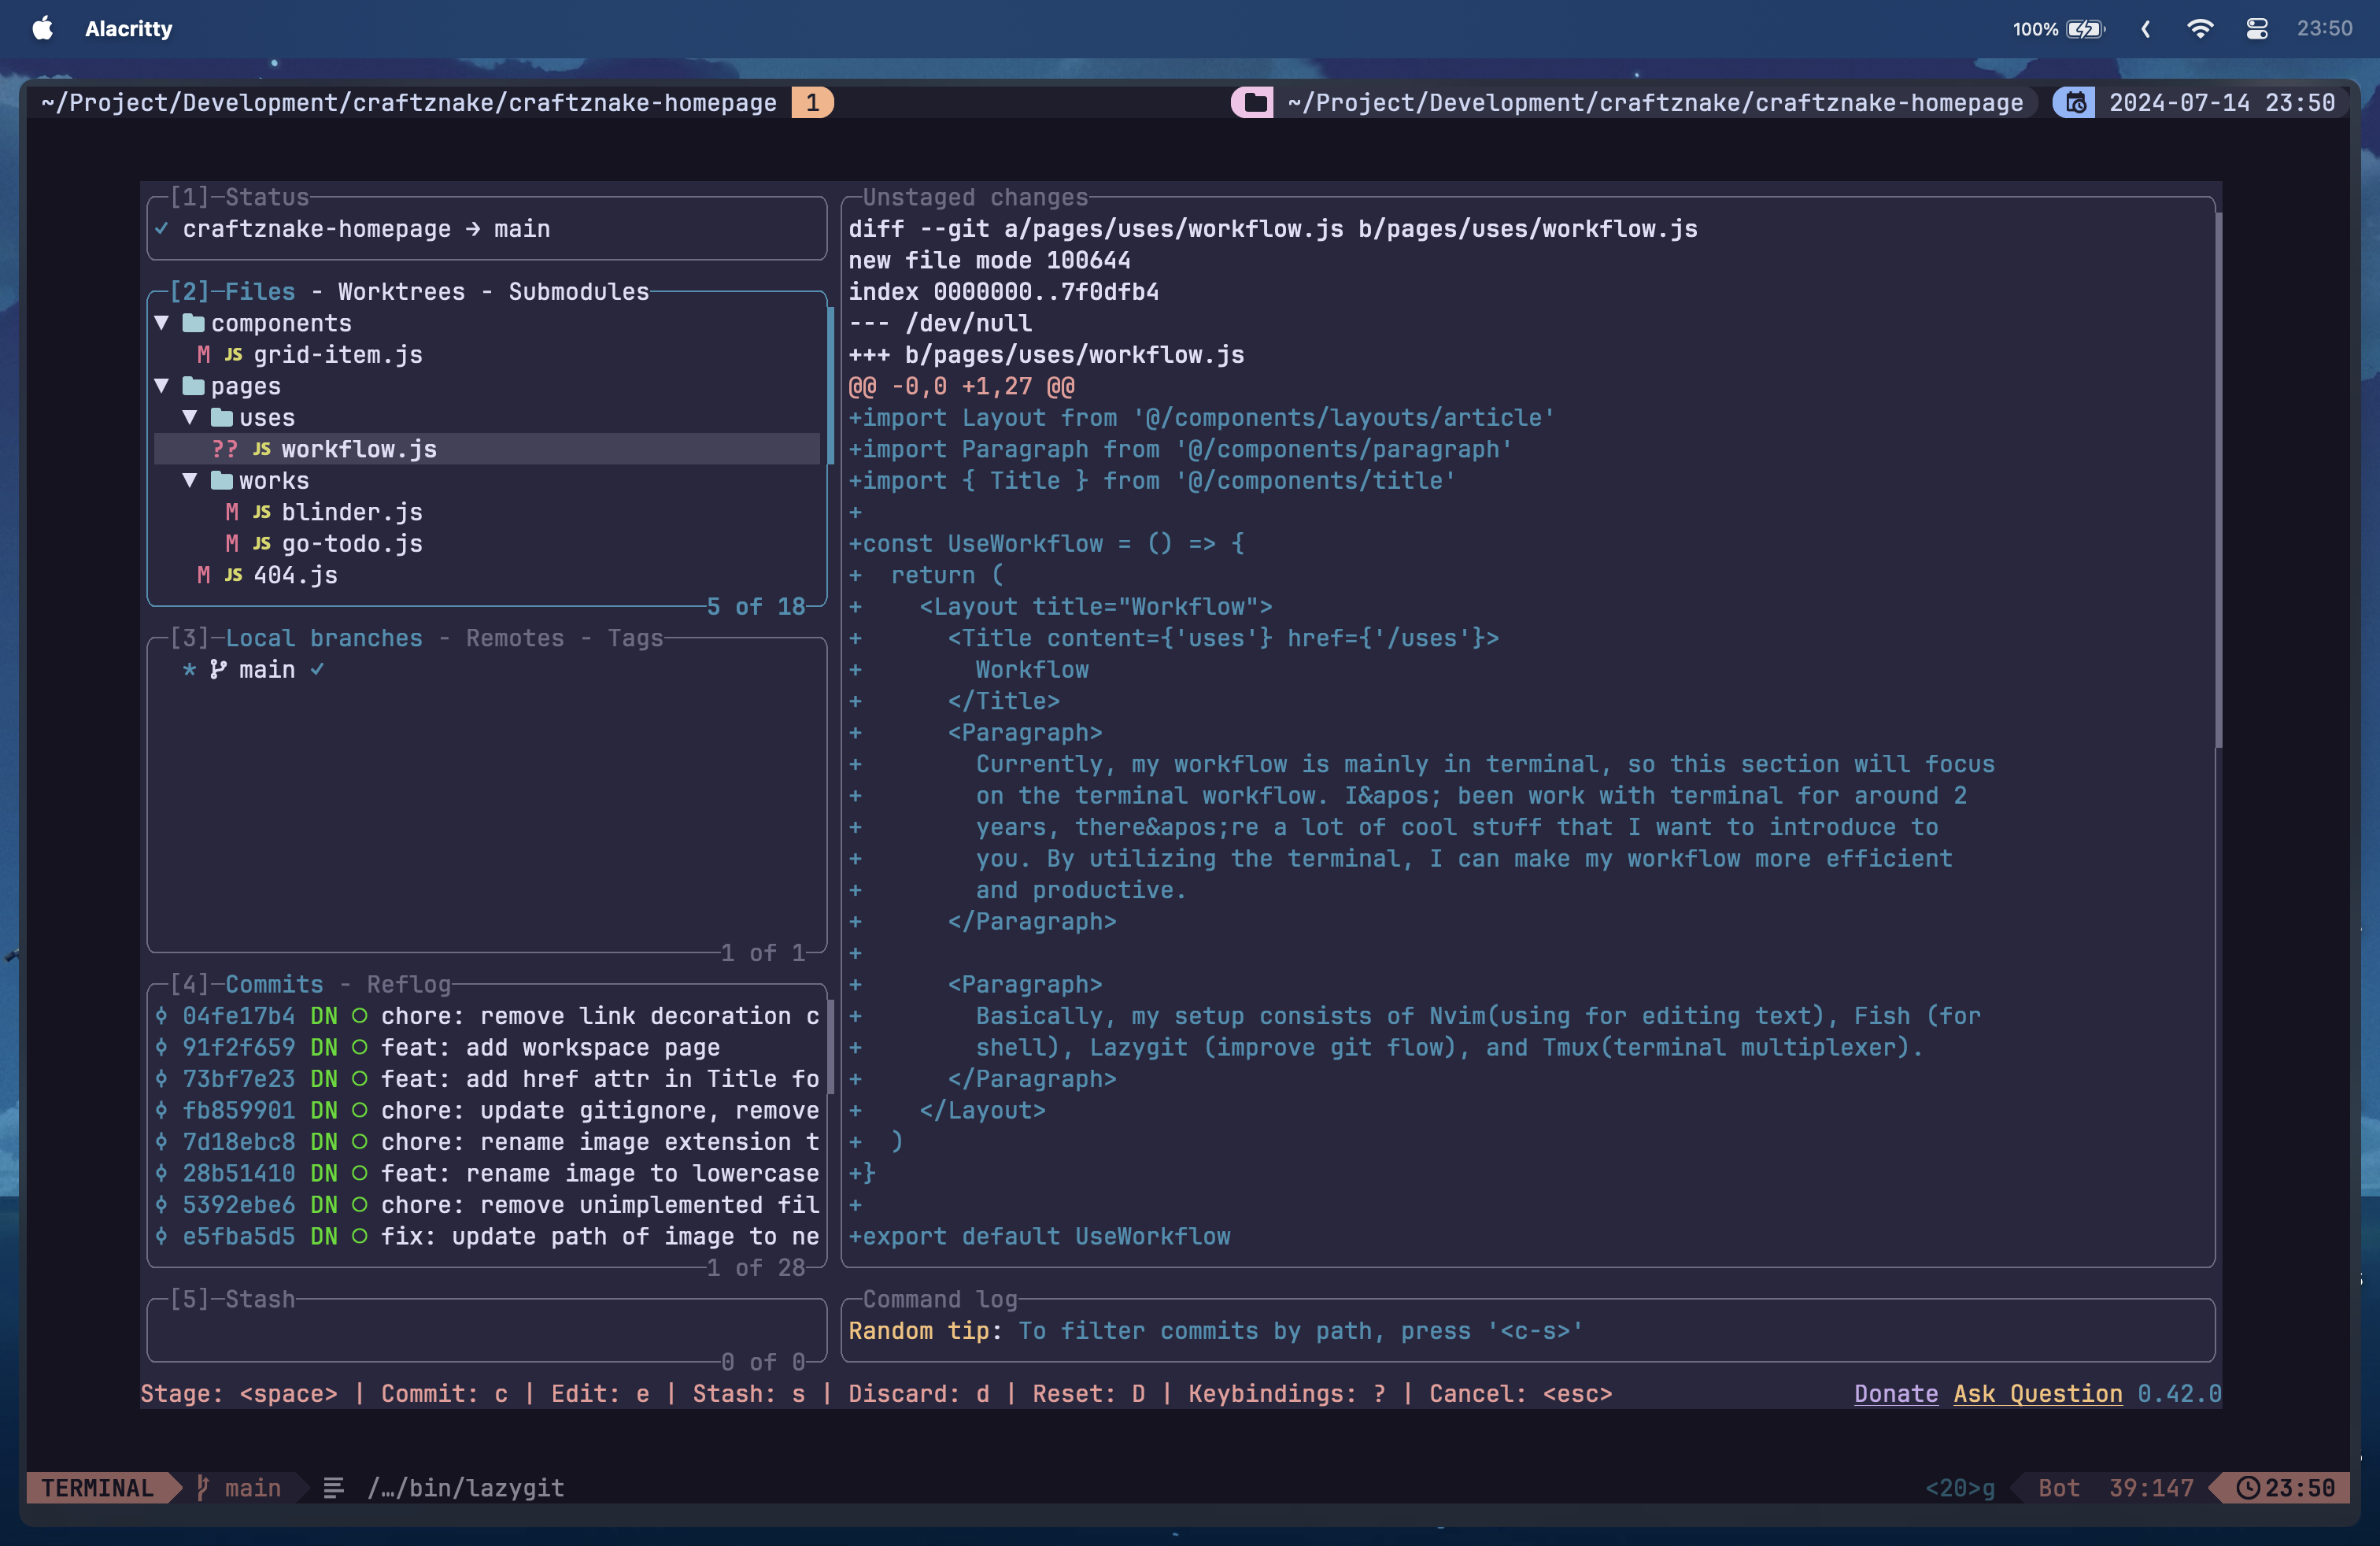This screenshot has width=2380, height=1546.
Task: Click the Wi-Fi icon in the menu bar
Action: (x=2200, y=28)
